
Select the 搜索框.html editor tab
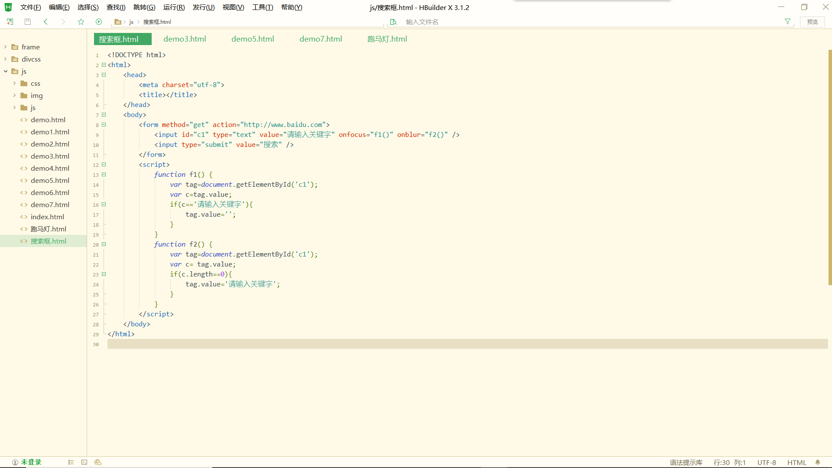tap(123, 39)
